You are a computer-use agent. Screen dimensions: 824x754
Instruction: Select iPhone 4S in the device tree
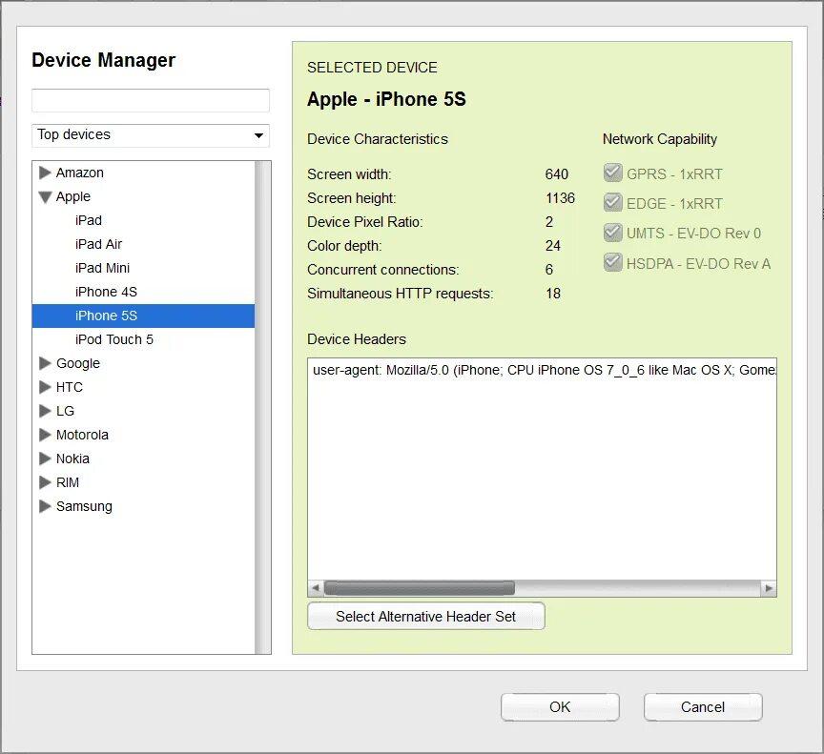(106, 292)
